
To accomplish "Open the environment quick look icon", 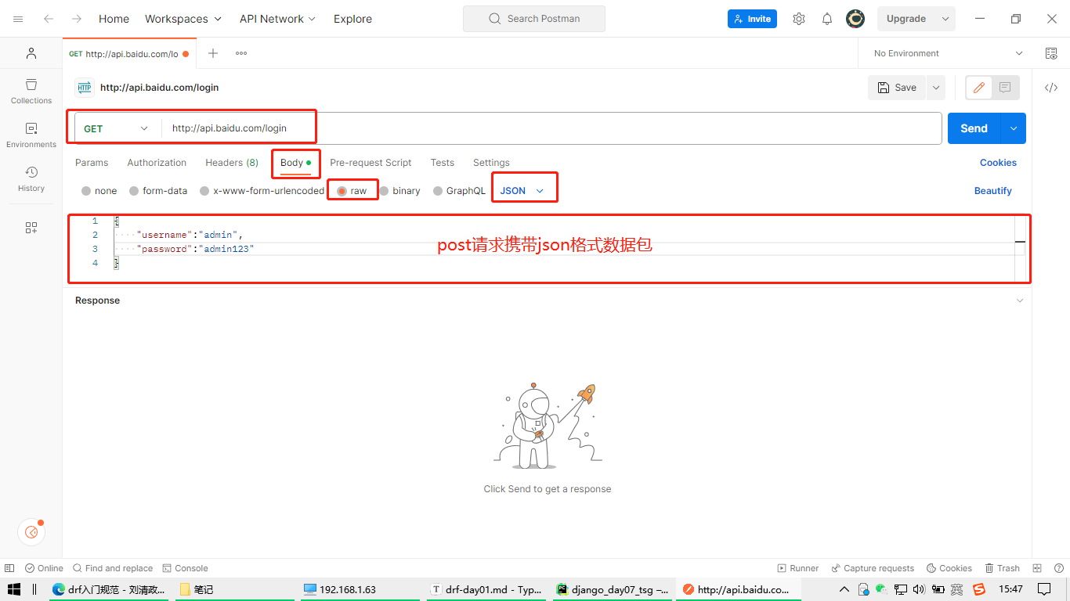I will (x=1051, y=53).
